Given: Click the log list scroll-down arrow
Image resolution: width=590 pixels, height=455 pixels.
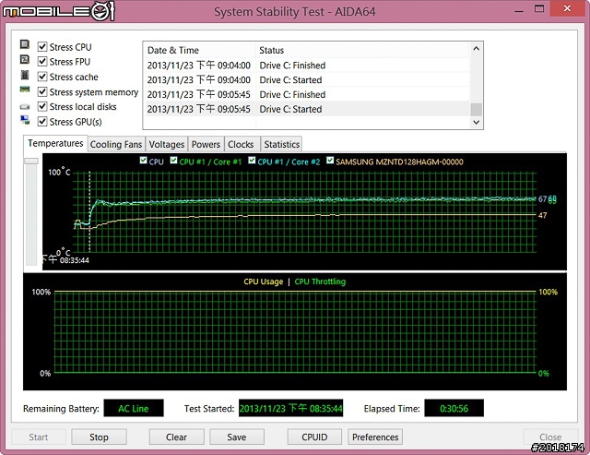Looking at the screenshot, I should coord(476,122).
